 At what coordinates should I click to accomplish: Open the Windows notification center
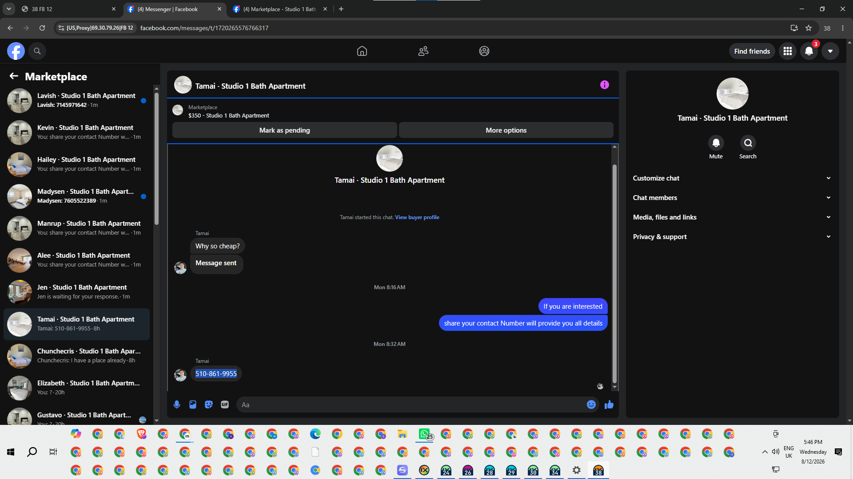click(838, 452)
